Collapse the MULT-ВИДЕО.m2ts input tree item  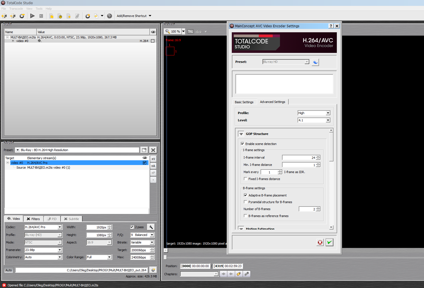pos(7,37)
